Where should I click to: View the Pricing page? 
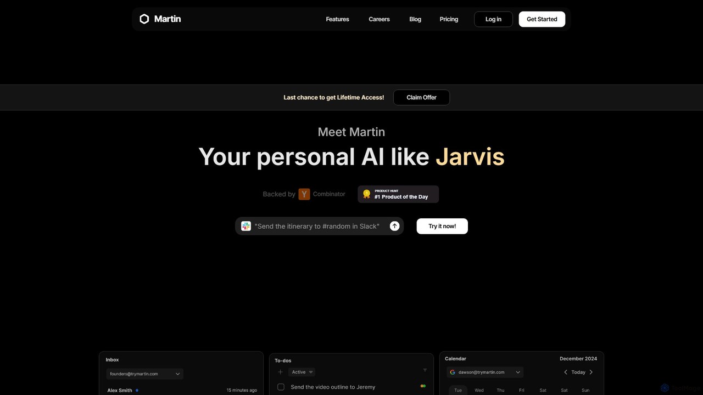point(449,19)
